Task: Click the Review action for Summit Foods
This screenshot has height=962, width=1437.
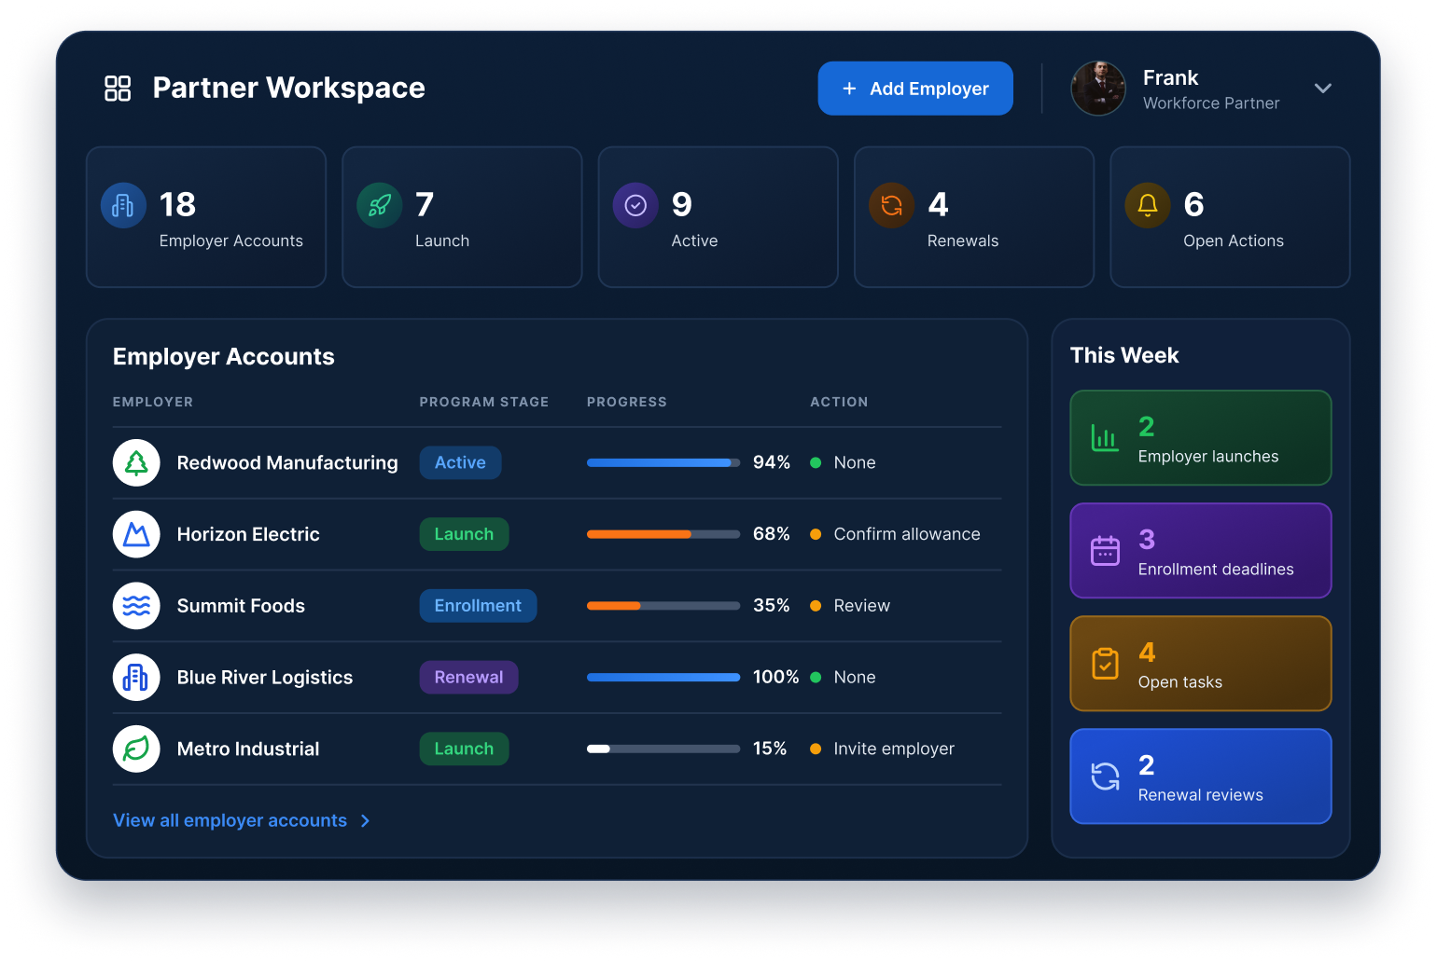Action: pos(861,606)
